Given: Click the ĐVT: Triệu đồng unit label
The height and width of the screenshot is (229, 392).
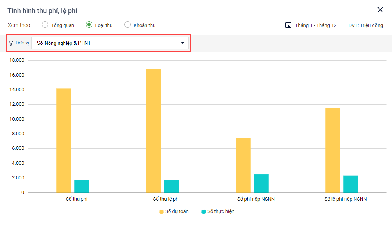Looking at the screenshot, I should point(365,25).
